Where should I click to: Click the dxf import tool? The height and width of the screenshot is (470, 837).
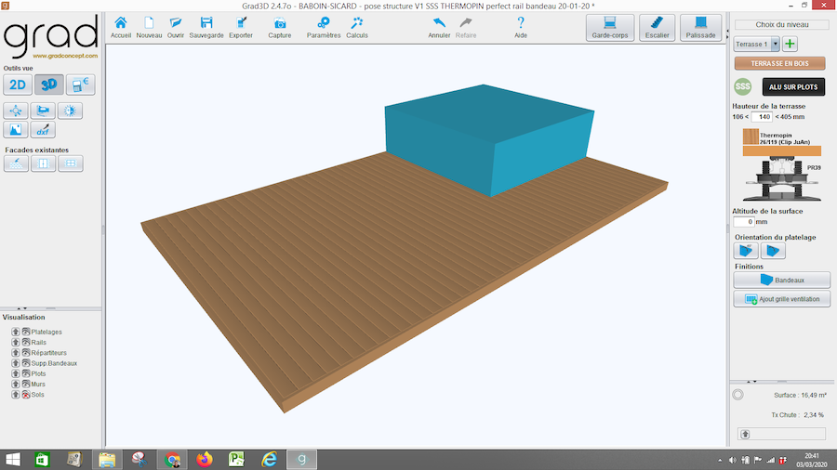pyautogui.click(x=44, y=130)
